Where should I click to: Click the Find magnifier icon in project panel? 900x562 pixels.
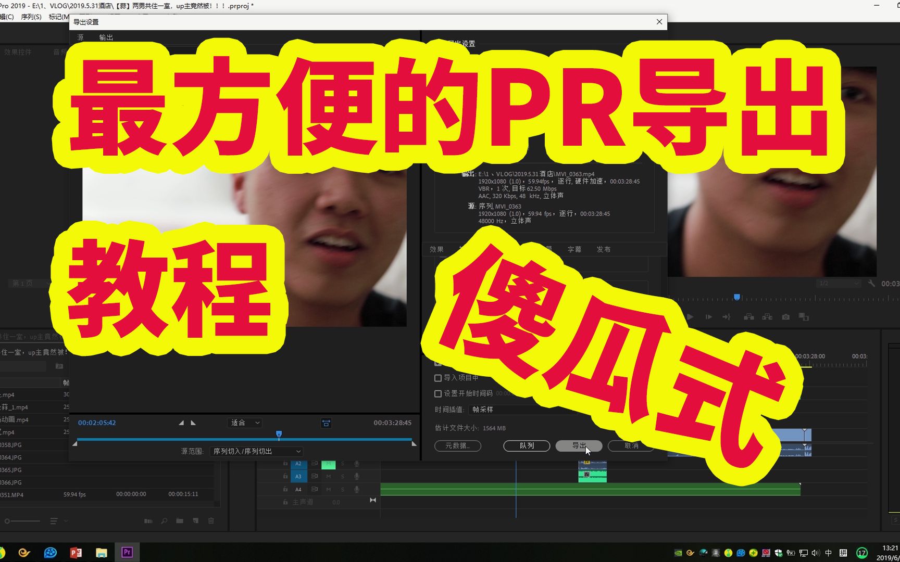point(164,521)
